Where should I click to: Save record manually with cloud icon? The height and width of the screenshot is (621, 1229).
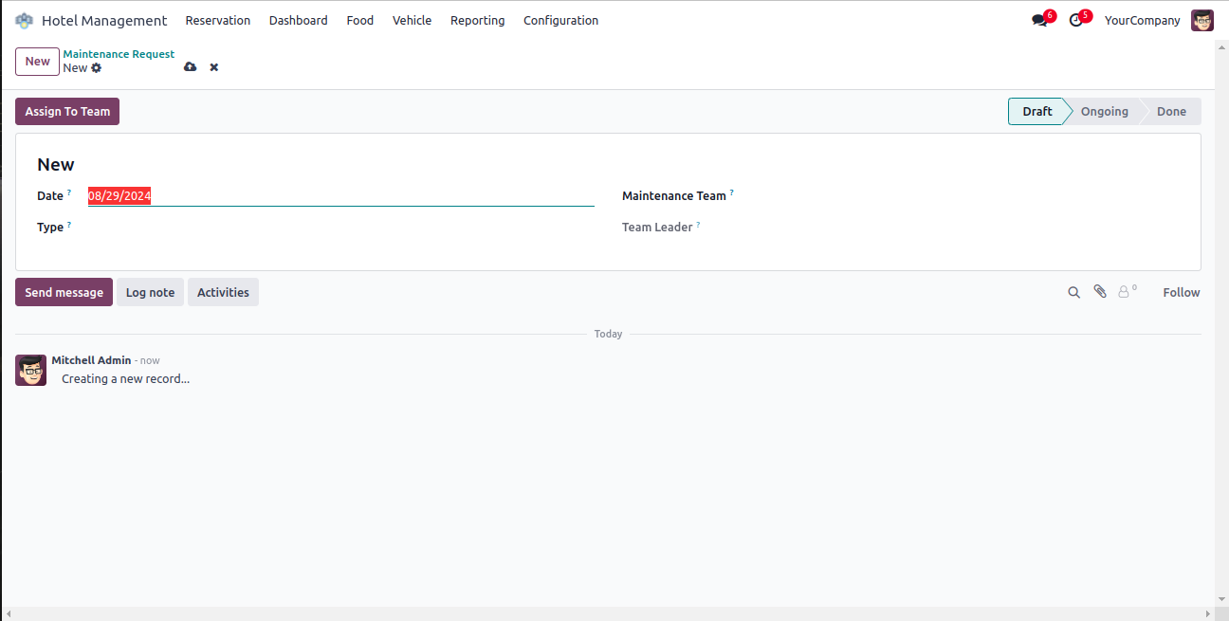[190, 67]
